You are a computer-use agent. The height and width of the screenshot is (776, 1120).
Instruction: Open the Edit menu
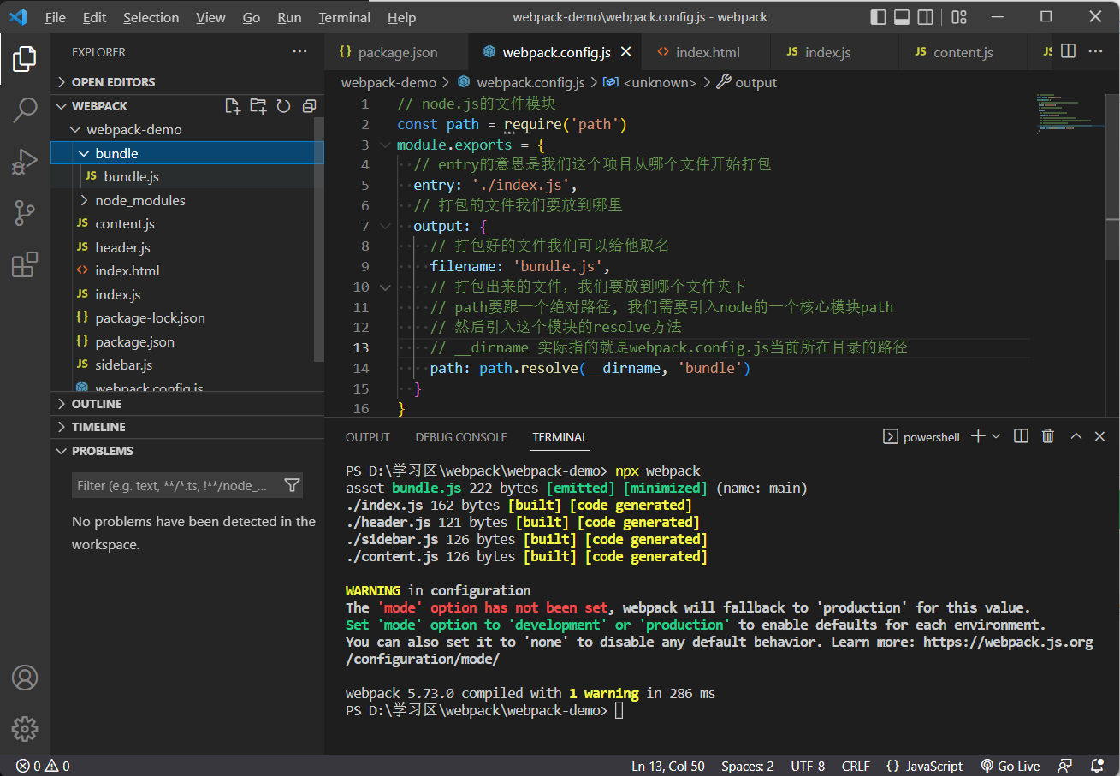pos(94,17)
